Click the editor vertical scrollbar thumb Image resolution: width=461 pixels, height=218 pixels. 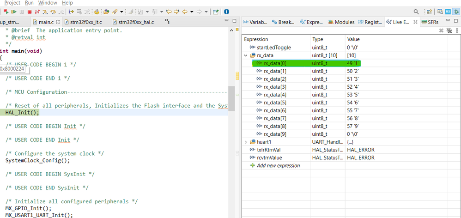tap(231, 99)
